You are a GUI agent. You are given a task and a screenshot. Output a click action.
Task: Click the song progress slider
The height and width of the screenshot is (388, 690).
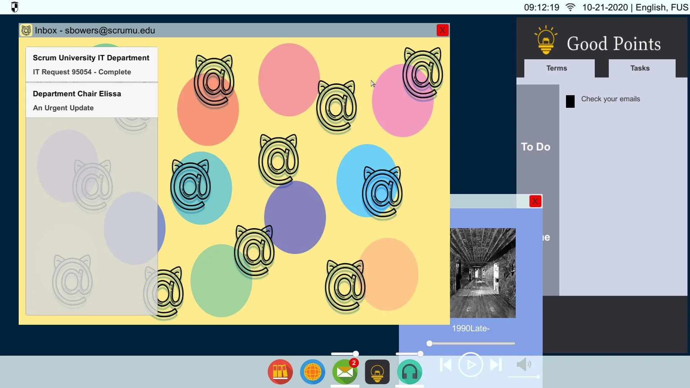click(471, 343)
